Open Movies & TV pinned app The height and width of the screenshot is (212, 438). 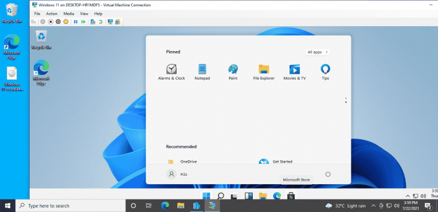295,72
